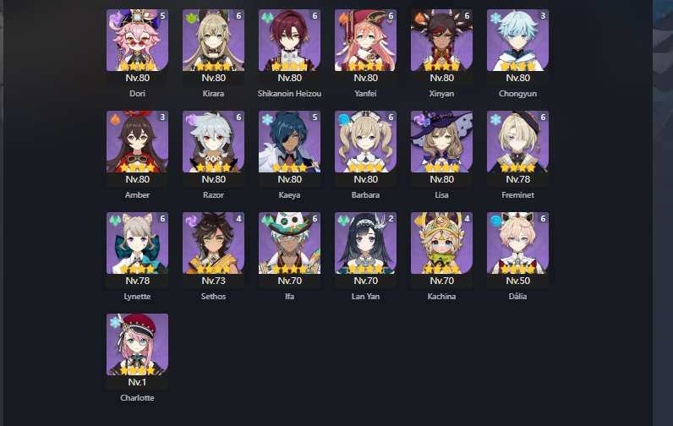The height and width of the screenshot is (426, 673).
Task: Click the Anemo element icon on Lynette
Action: click(115, 221)
